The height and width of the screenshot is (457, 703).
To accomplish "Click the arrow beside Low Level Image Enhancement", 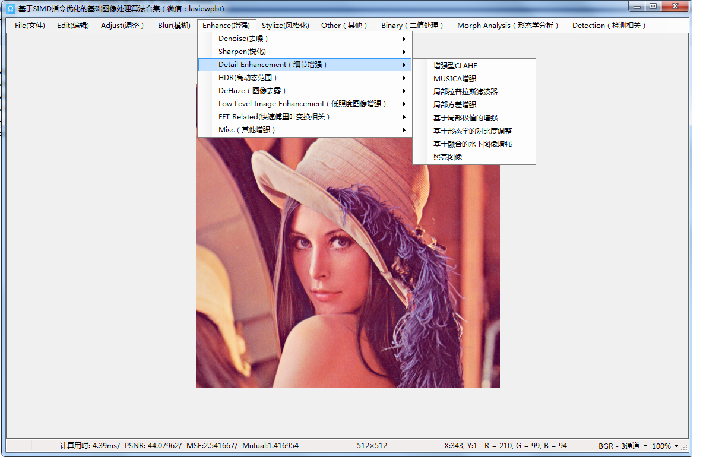I will (404, 104).
